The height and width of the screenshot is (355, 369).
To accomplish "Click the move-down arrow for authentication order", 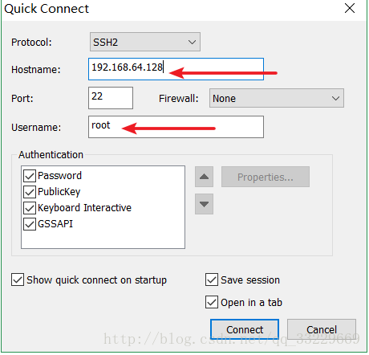I will [x=204, y=204].
